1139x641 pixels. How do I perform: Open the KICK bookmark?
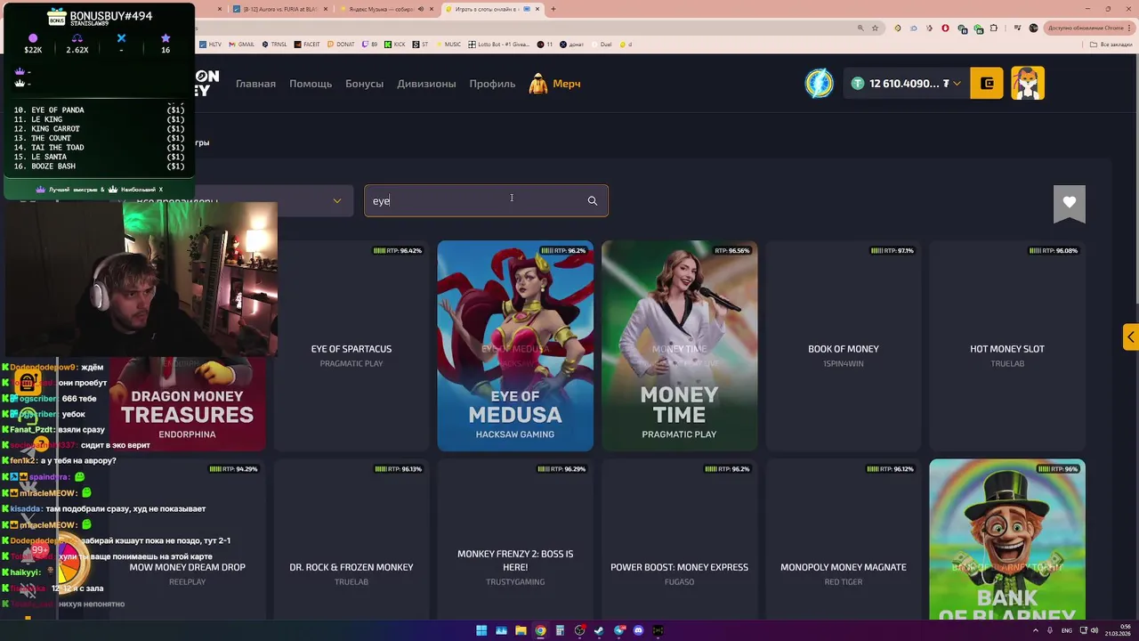point(395,45)
